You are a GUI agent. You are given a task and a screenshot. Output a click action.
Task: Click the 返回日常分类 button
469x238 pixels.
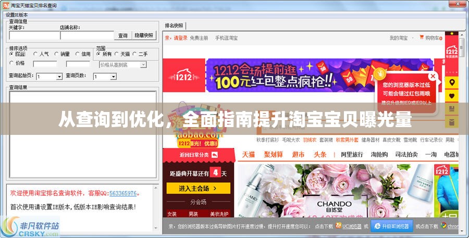click(199, 155)
